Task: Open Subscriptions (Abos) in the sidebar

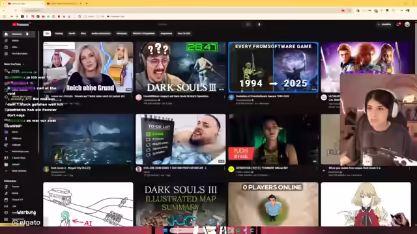Action: (15, 47)
